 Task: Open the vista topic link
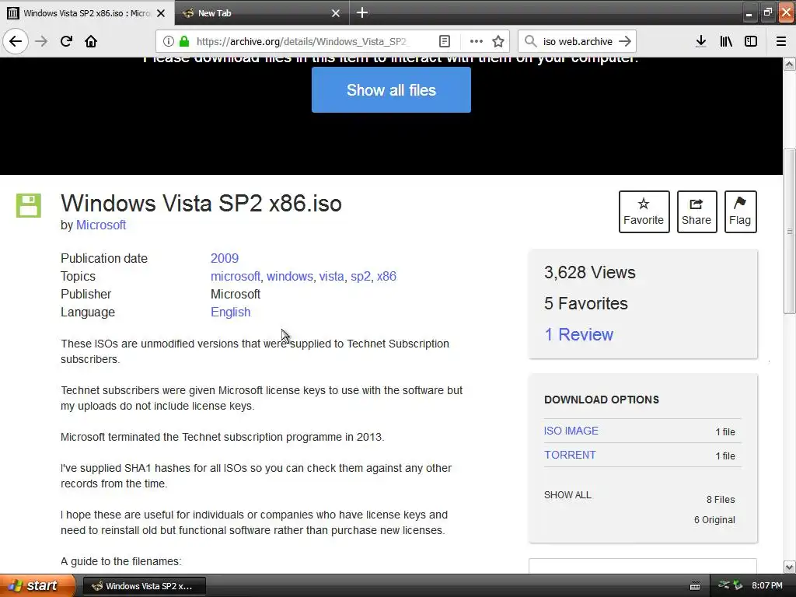click(331, 276)
